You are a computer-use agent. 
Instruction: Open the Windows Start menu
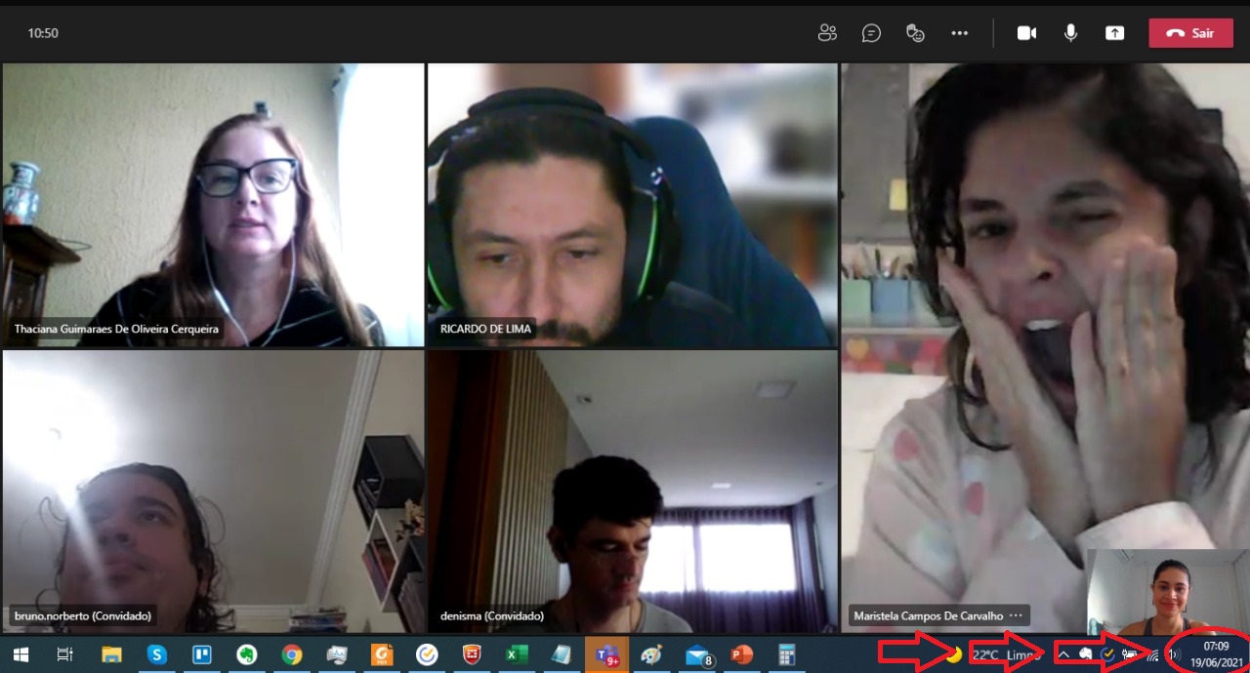[x=21, y=653]
